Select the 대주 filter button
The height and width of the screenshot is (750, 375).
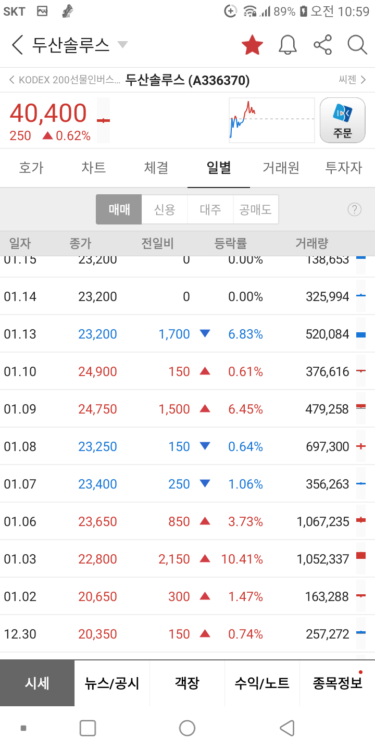tap(210, 209)
